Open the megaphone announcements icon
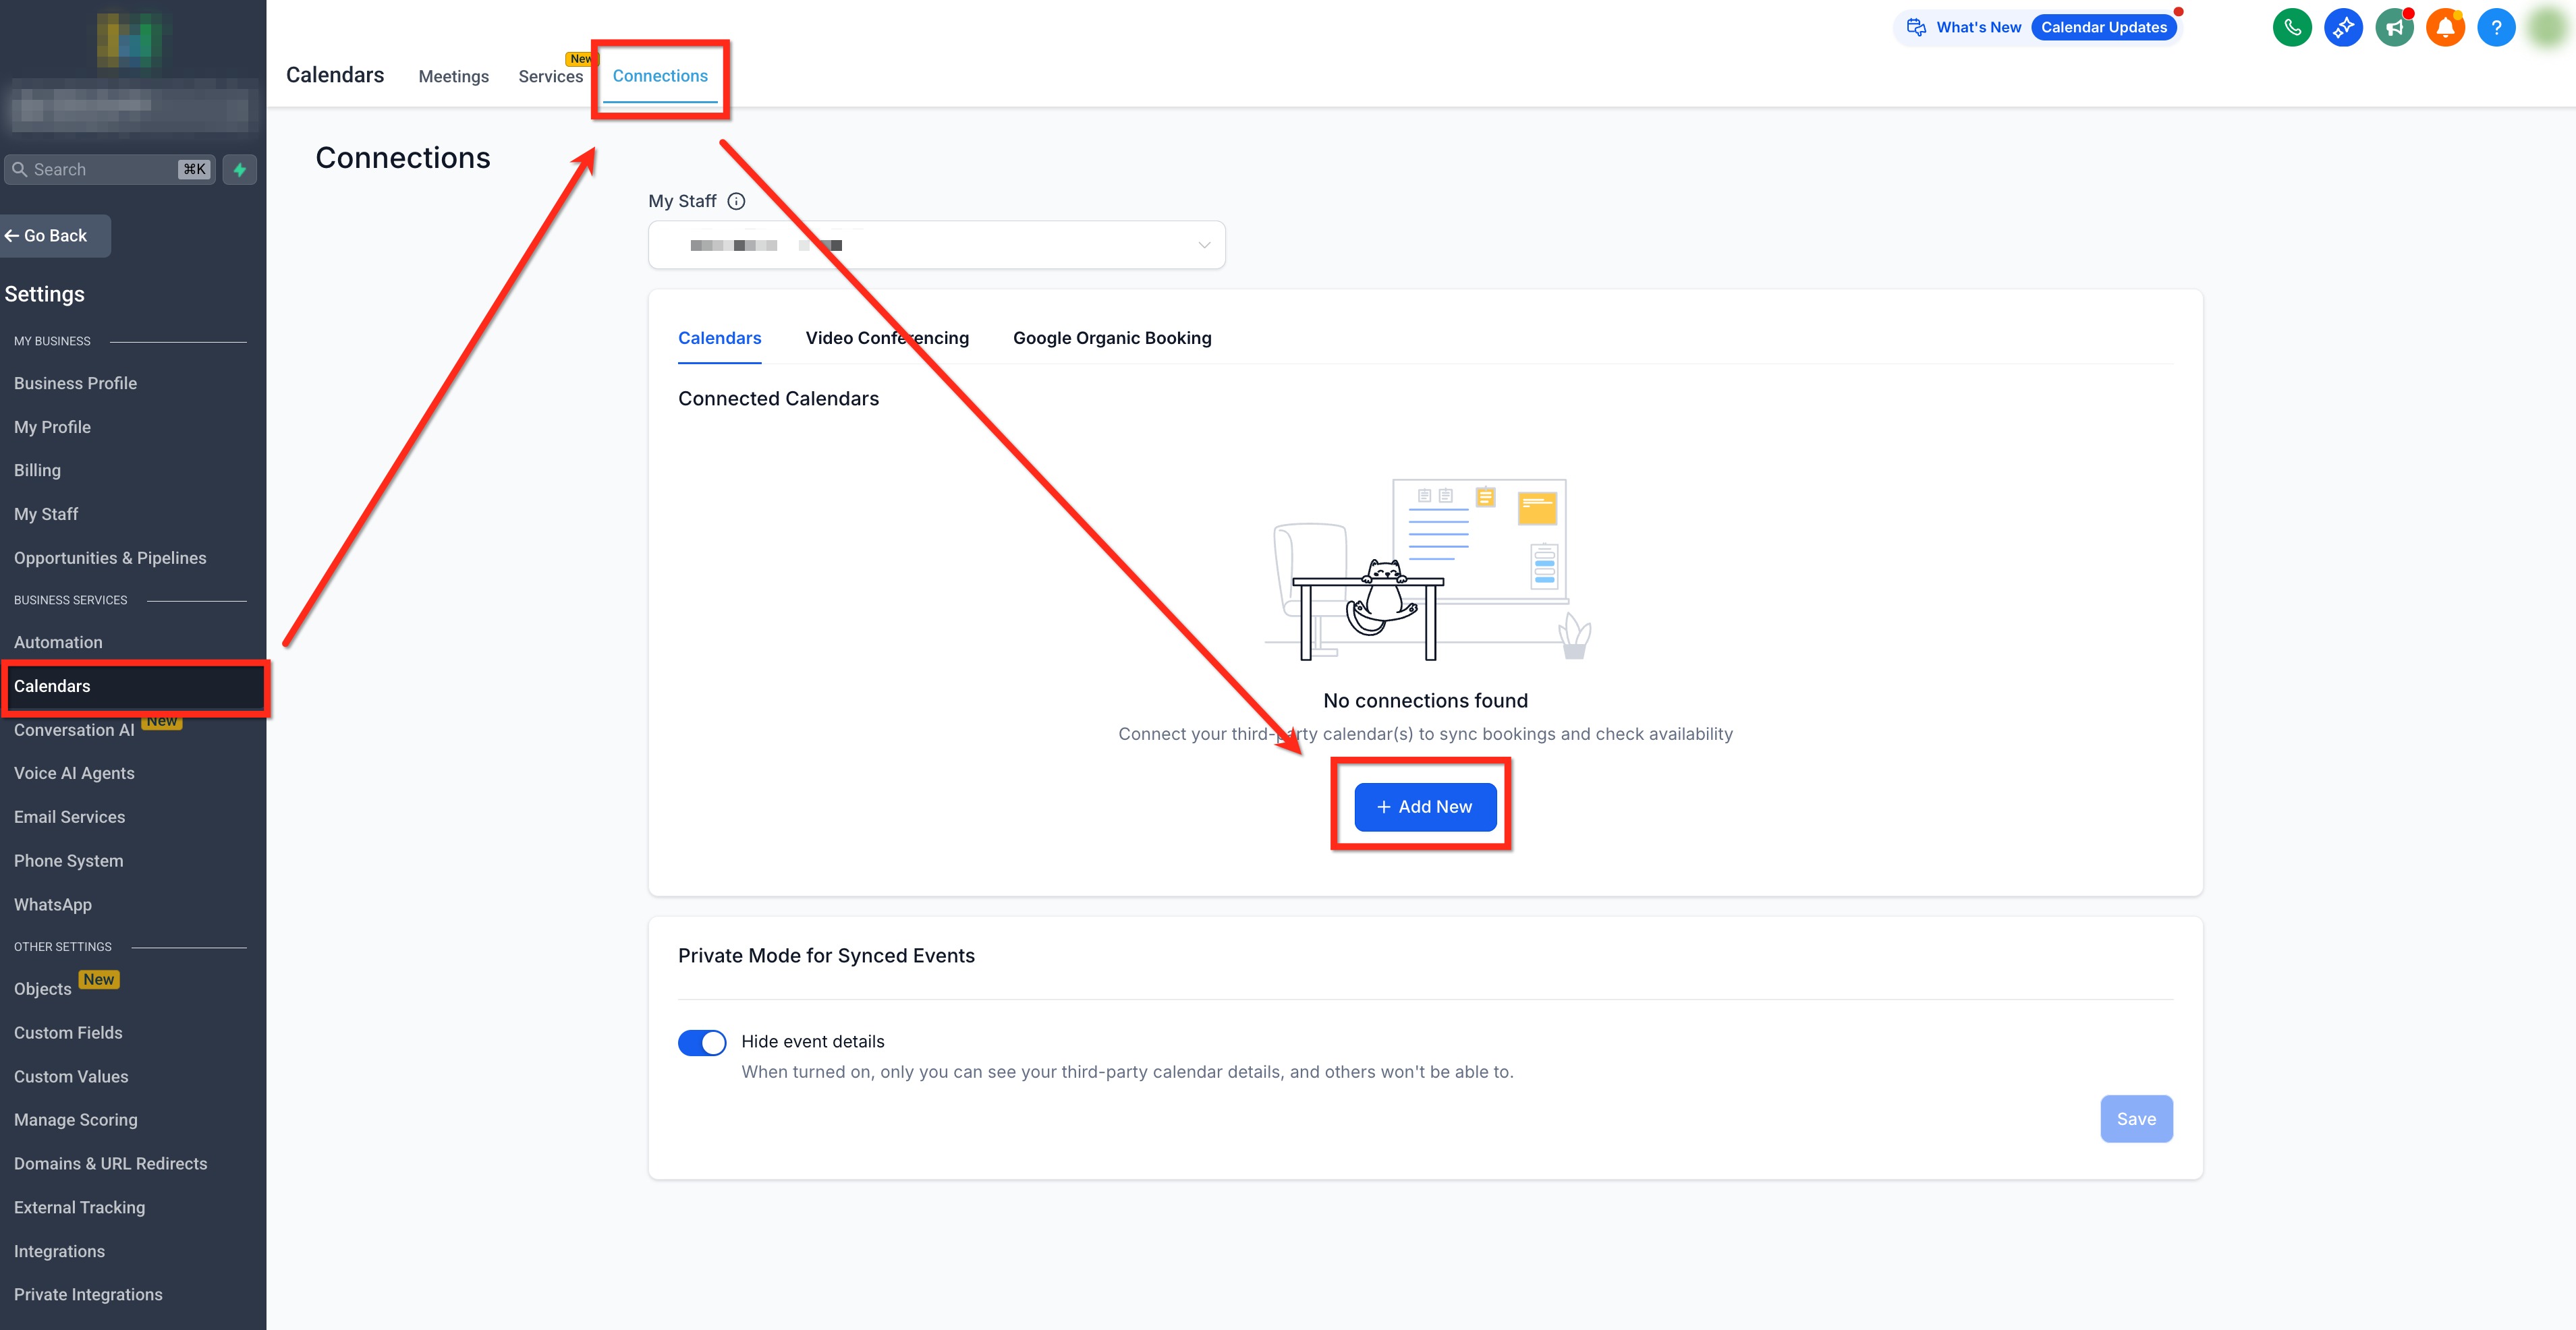This screenshot has height=1330, width=2576. pos(2394,27)
